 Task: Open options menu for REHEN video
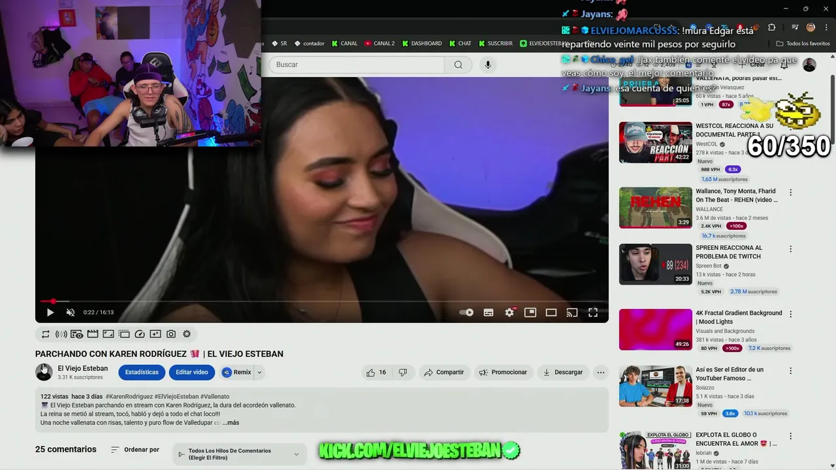791,193
